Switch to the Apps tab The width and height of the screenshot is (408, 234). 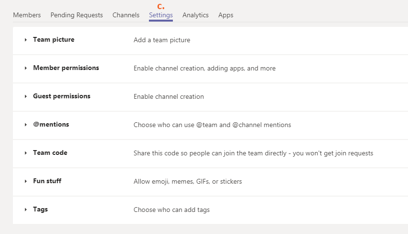click(226, 15)
